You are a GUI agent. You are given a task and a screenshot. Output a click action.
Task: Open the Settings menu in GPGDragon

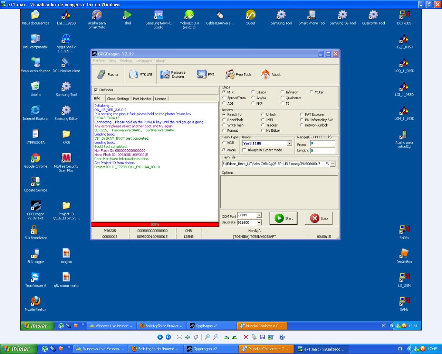tap(126, 61)
